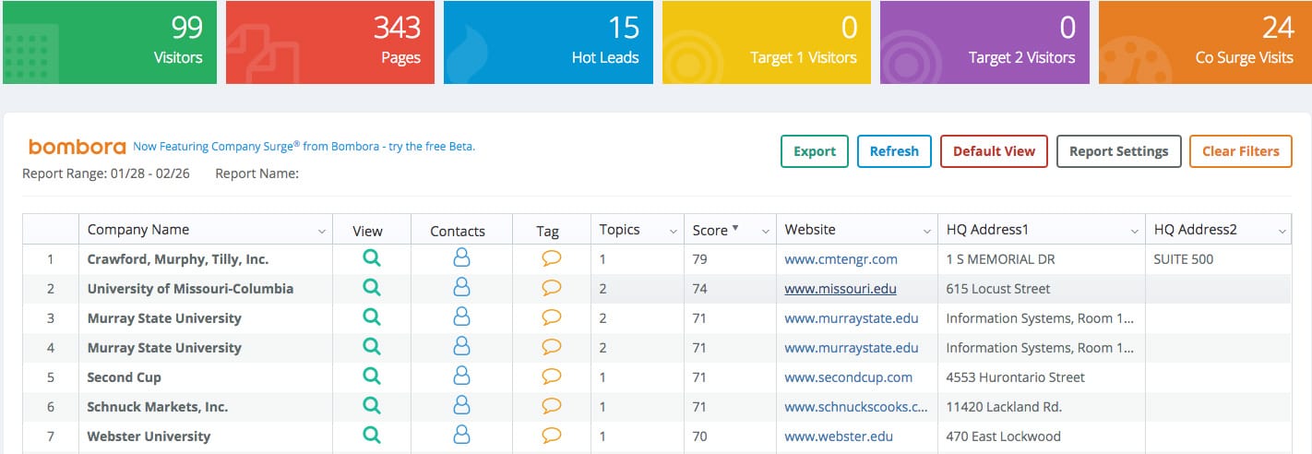Open www.murraystate.edu link in row 3
Viewport: 1312px width, 454px height.
(x=852, y=318)
